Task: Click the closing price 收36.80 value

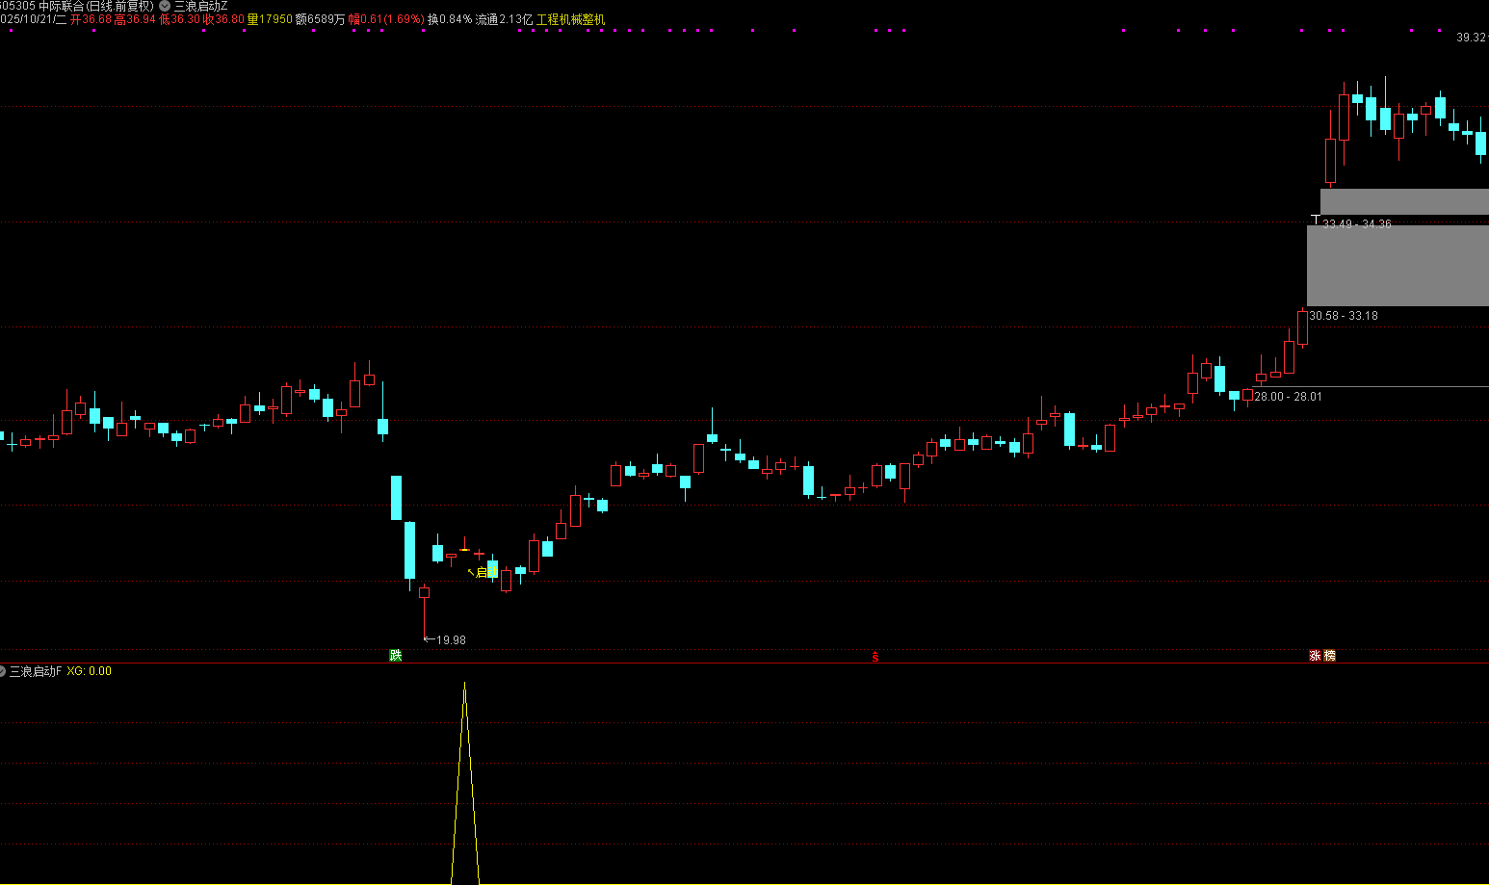Action: [223, 19]
